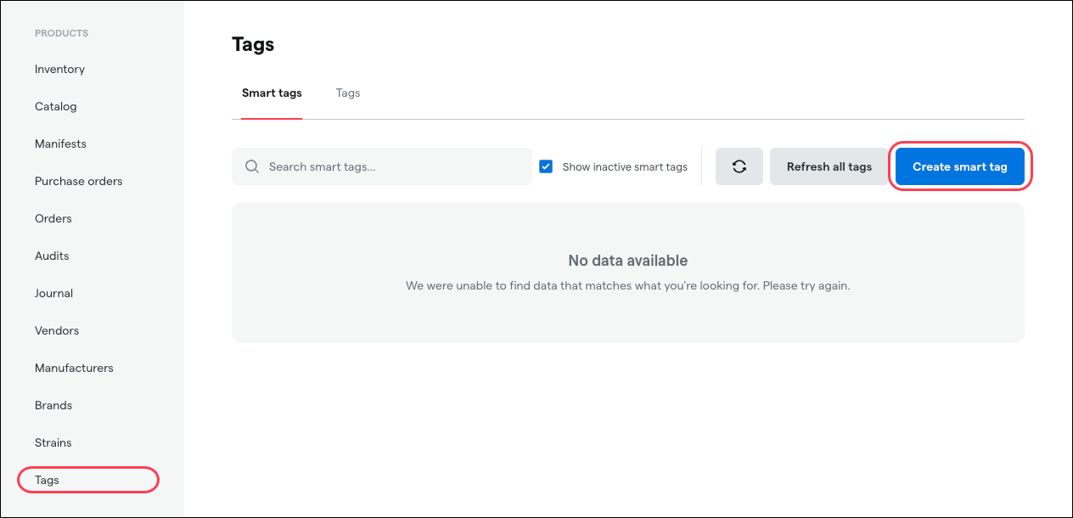Viewport: 1073px width, 518px height.
Task: Click the Show inactive smart tags label
Action: (x=625, y=166)
